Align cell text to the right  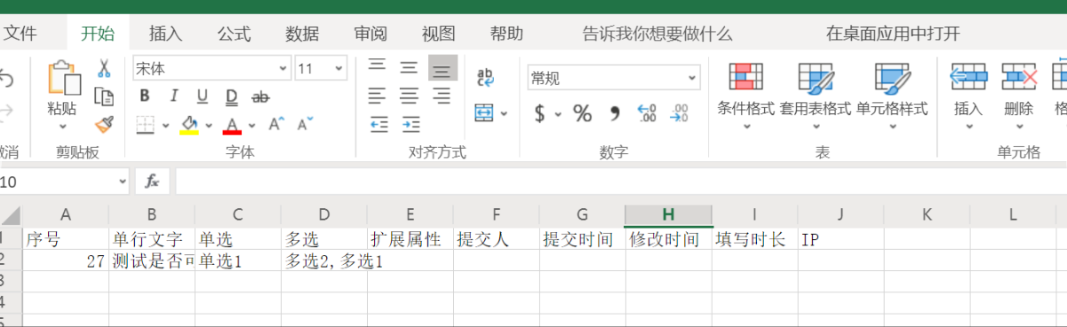(x=442, y=96)
